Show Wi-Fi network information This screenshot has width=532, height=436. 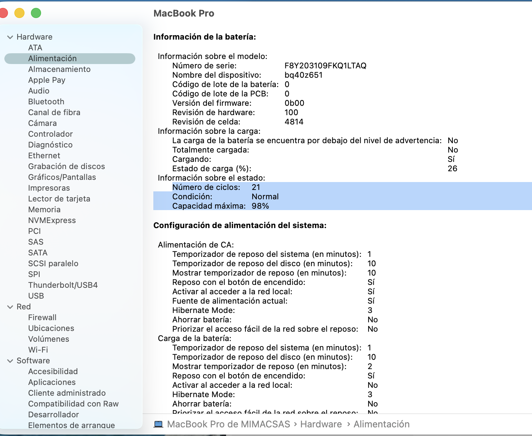pos(38,350)
